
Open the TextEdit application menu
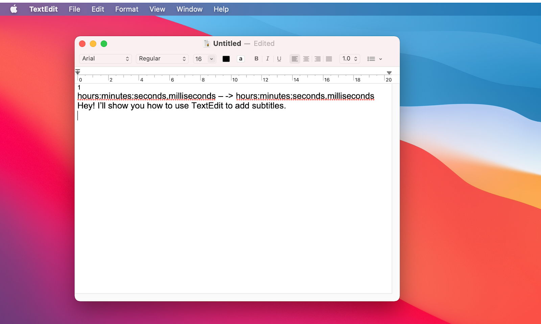[44, 9]
